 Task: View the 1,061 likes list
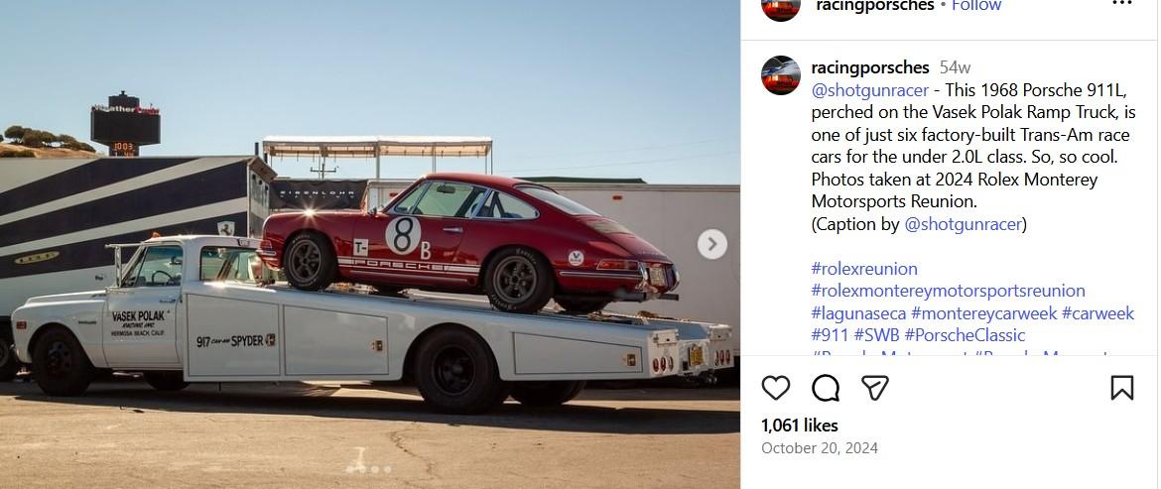(800, 426)
